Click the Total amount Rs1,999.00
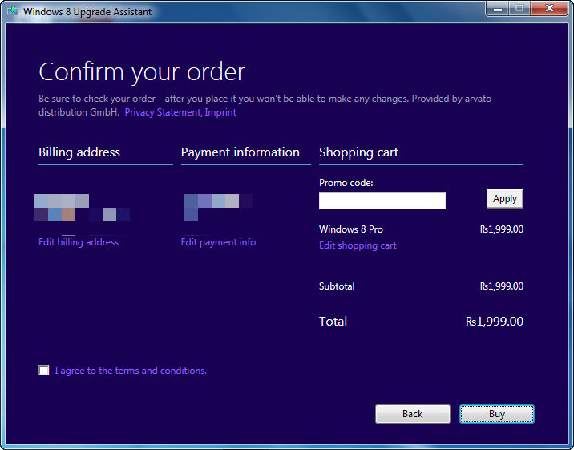 click(494, 322)
